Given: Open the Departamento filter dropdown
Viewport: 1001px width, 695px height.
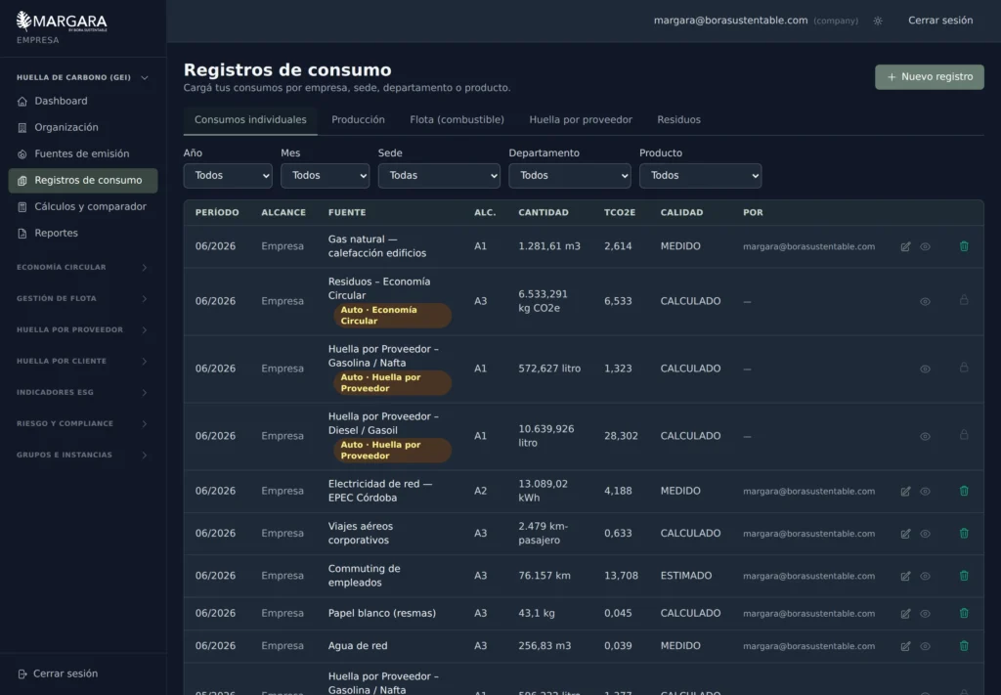Looking at the screenshot, I should 570,176.
